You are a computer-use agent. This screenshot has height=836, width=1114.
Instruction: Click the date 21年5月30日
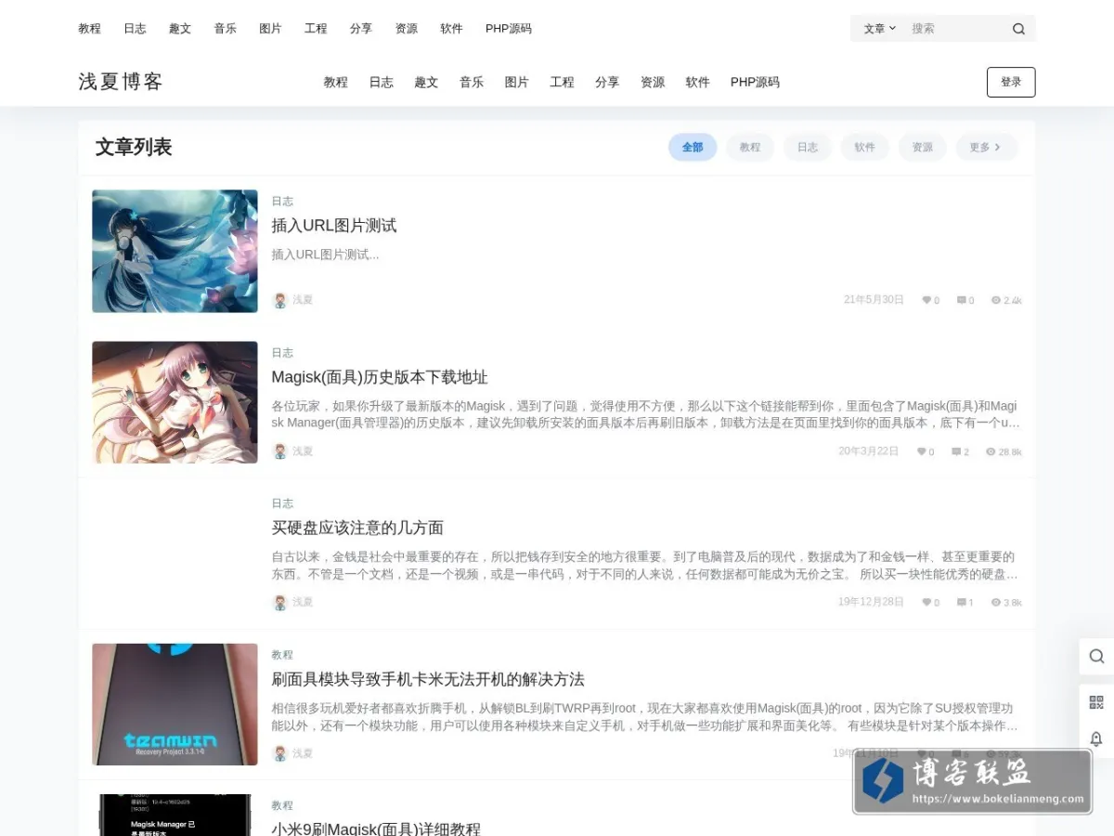click(874, 299)
